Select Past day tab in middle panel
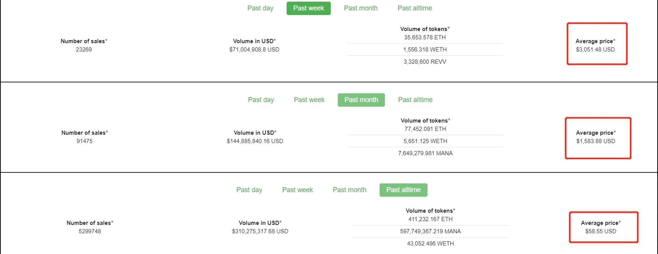Screen dimensions: 658x254 pos(261,100)
